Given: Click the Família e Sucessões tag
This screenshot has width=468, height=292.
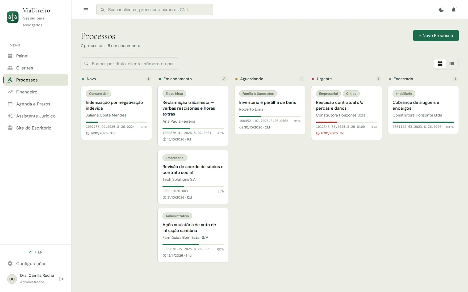Looking at the screenshot, I should 258,94.
